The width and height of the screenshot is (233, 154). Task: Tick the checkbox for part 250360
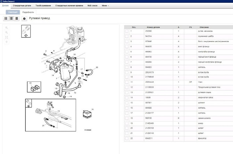[x=127, y=31]
